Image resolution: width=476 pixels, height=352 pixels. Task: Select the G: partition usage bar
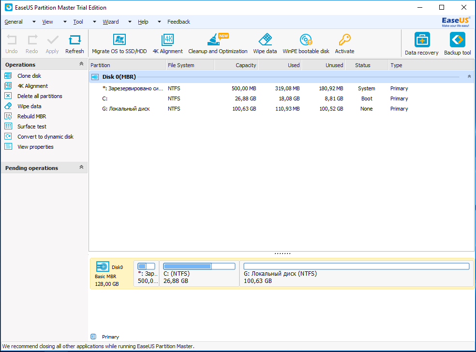(357, 266)
